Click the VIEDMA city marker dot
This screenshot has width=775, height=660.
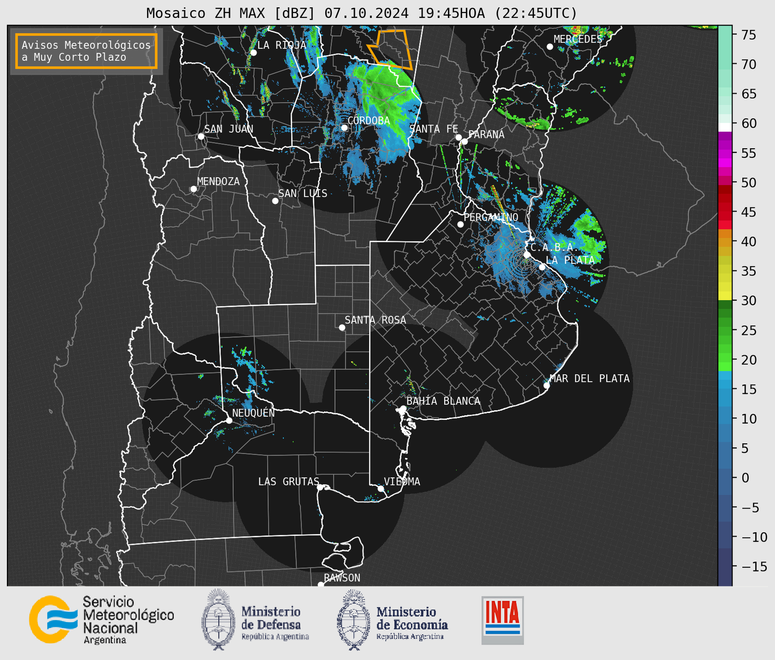click(x=381, y=488)
